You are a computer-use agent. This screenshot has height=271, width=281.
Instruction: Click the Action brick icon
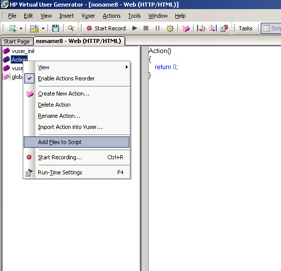click(7, 60)
